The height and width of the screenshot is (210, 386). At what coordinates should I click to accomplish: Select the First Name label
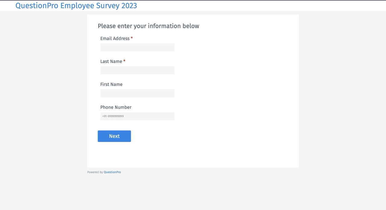point(111,84)
